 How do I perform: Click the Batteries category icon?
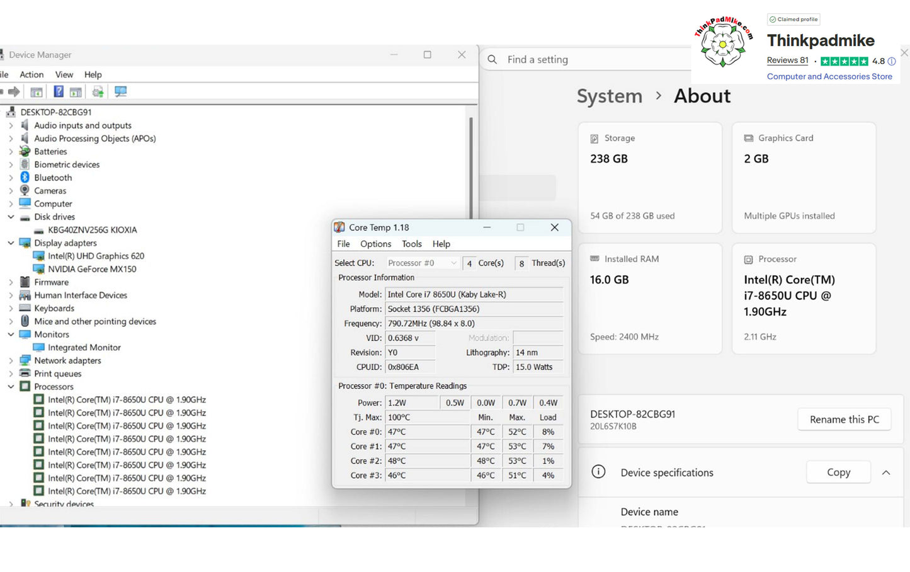25,151
